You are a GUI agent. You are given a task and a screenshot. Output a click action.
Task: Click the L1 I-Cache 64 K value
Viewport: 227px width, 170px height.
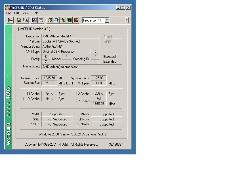click(x=49, y=93)
